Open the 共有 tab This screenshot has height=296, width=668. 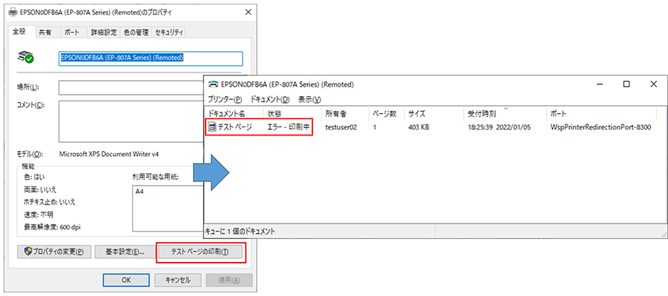45,33
